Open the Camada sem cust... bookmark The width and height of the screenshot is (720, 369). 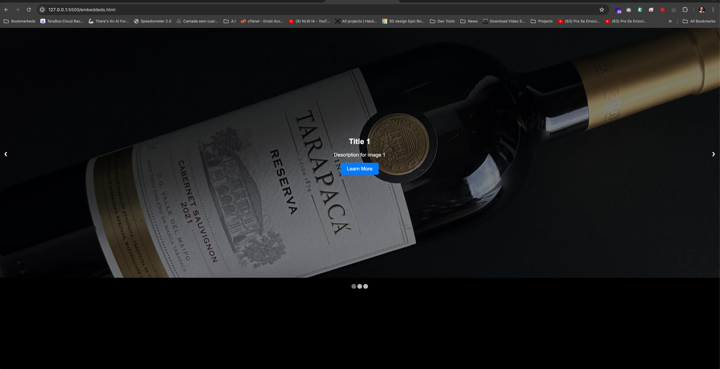coord(197,21)
